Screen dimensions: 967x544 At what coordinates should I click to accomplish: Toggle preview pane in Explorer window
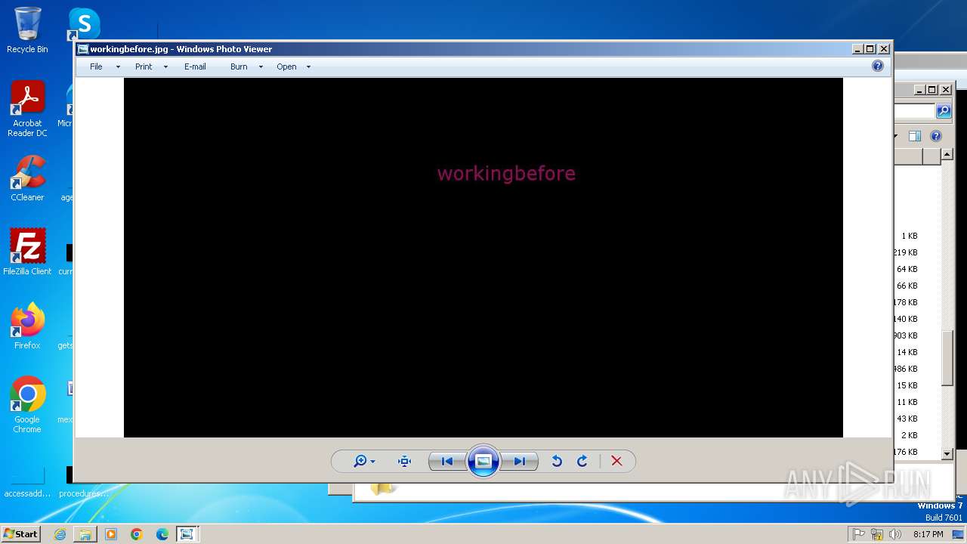915,136
